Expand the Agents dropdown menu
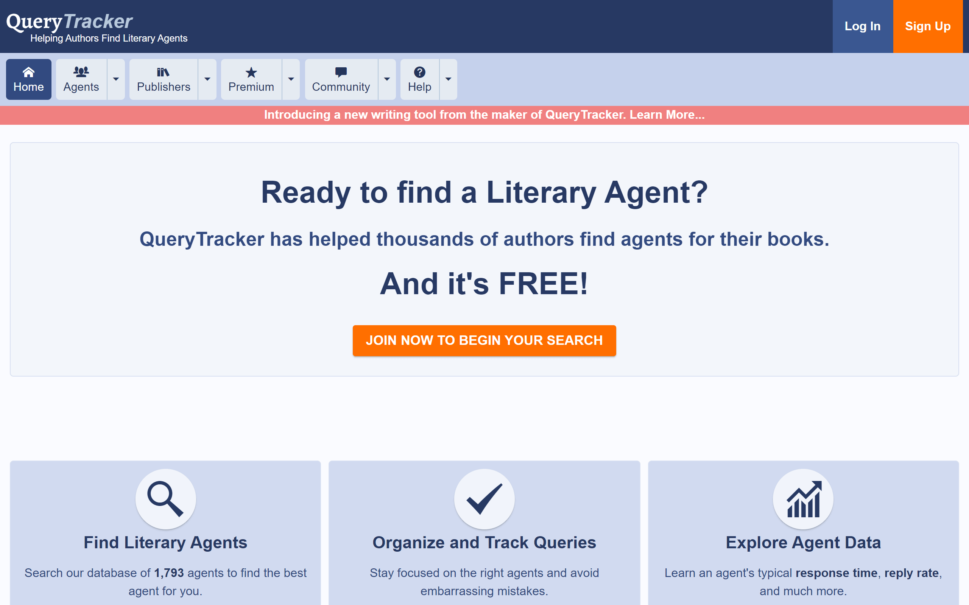Image resolution: width=969 pixels, height=605 pixels. tap(116, 79)
